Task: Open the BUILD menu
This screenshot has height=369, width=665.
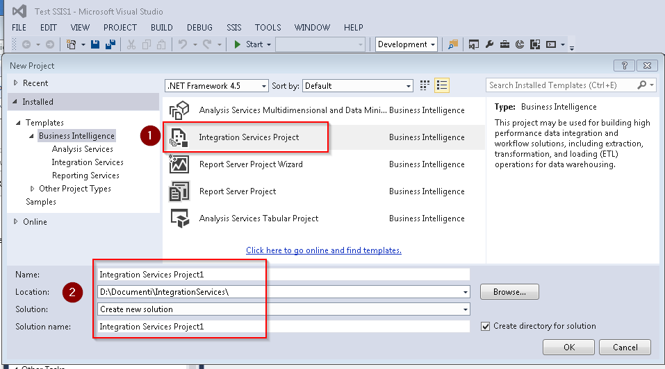Action: point(162,28)
